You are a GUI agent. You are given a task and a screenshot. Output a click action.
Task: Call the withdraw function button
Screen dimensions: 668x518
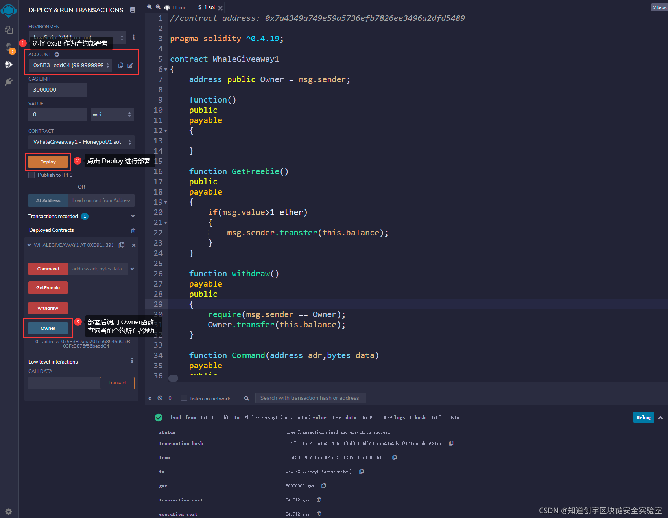(x=48, y=308)
